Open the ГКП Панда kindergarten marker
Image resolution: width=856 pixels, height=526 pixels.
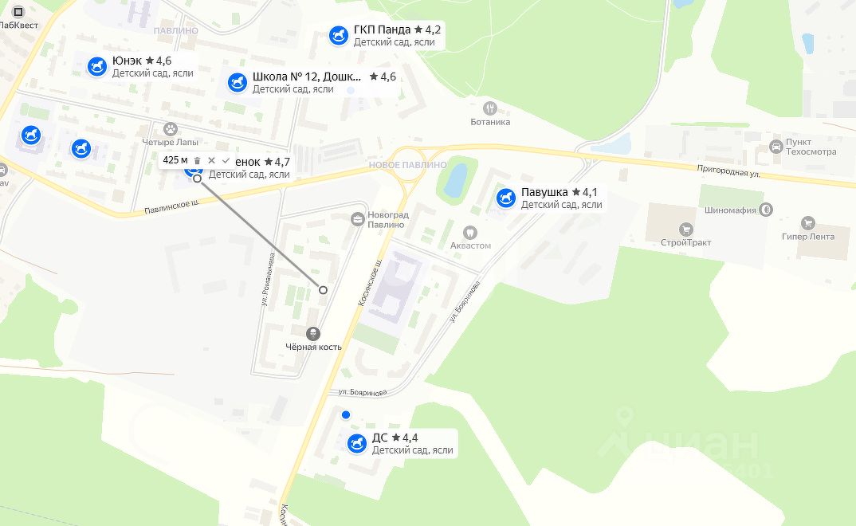click(x=339, y=36)
